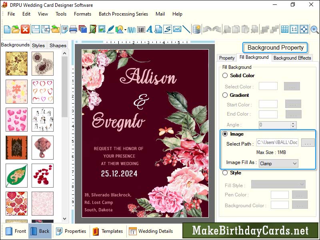
Task: Click the zoom-in magnifier icon
Action: [x=315, y=29]
